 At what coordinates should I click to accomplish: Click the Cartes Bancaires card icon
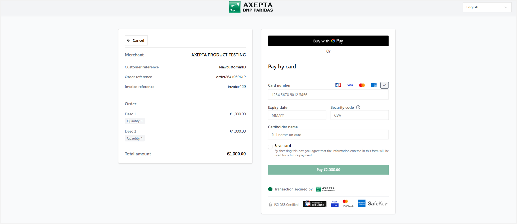tap(338, 85)
